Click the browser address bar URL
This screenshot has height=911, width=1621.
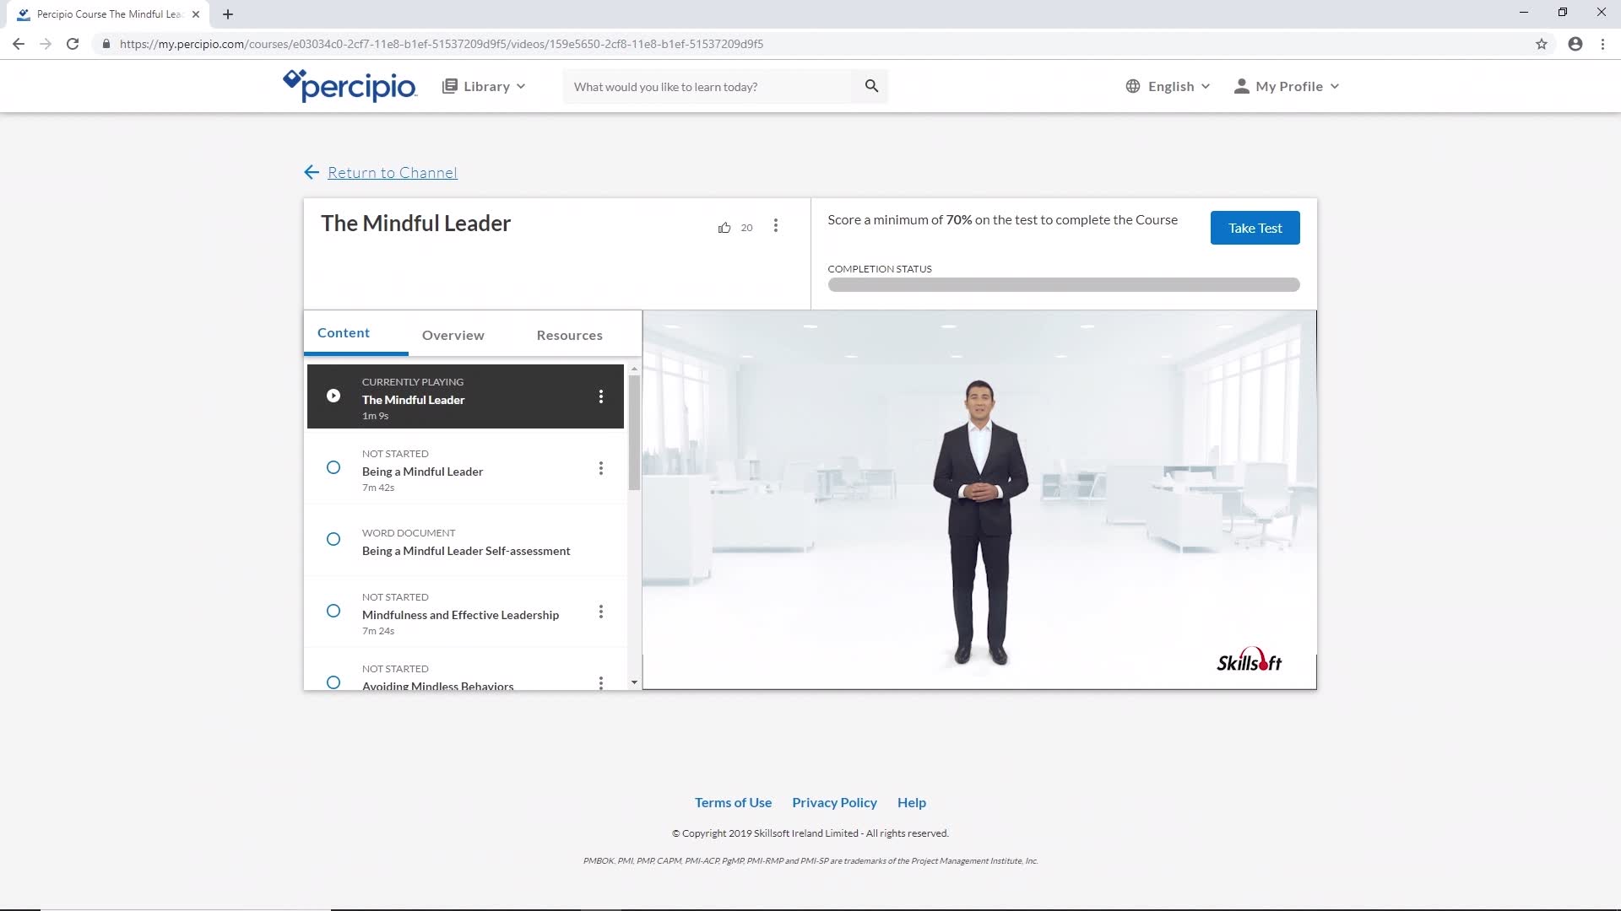[442, 44]
